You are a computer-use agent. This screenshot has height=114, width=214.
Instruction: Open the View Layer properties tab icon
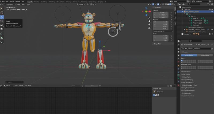point(178,55)
